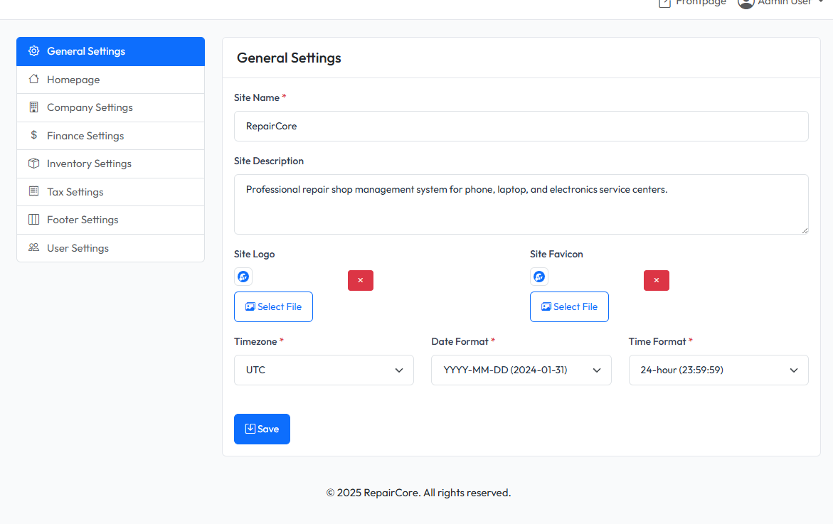Click Select File under Site Logo

pos(273,306)
